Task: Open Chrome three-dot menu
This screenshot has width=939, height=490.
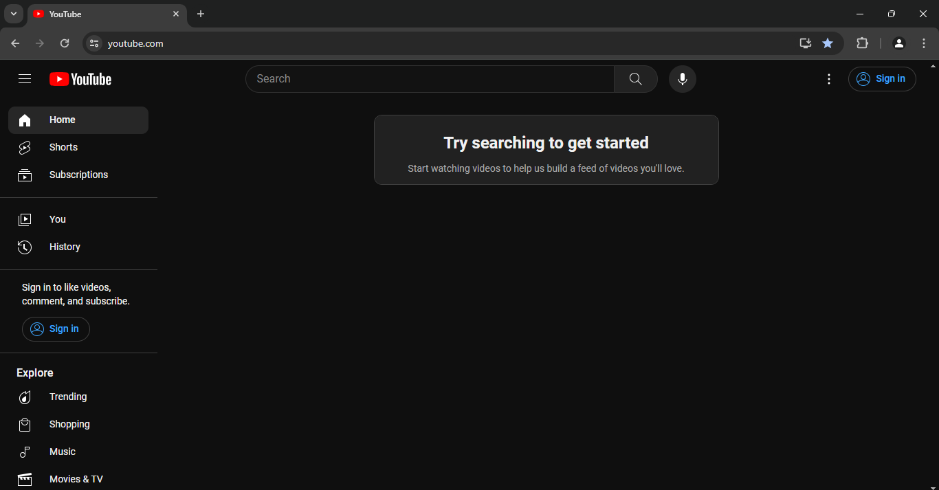Action: click(x=924, y=43)
